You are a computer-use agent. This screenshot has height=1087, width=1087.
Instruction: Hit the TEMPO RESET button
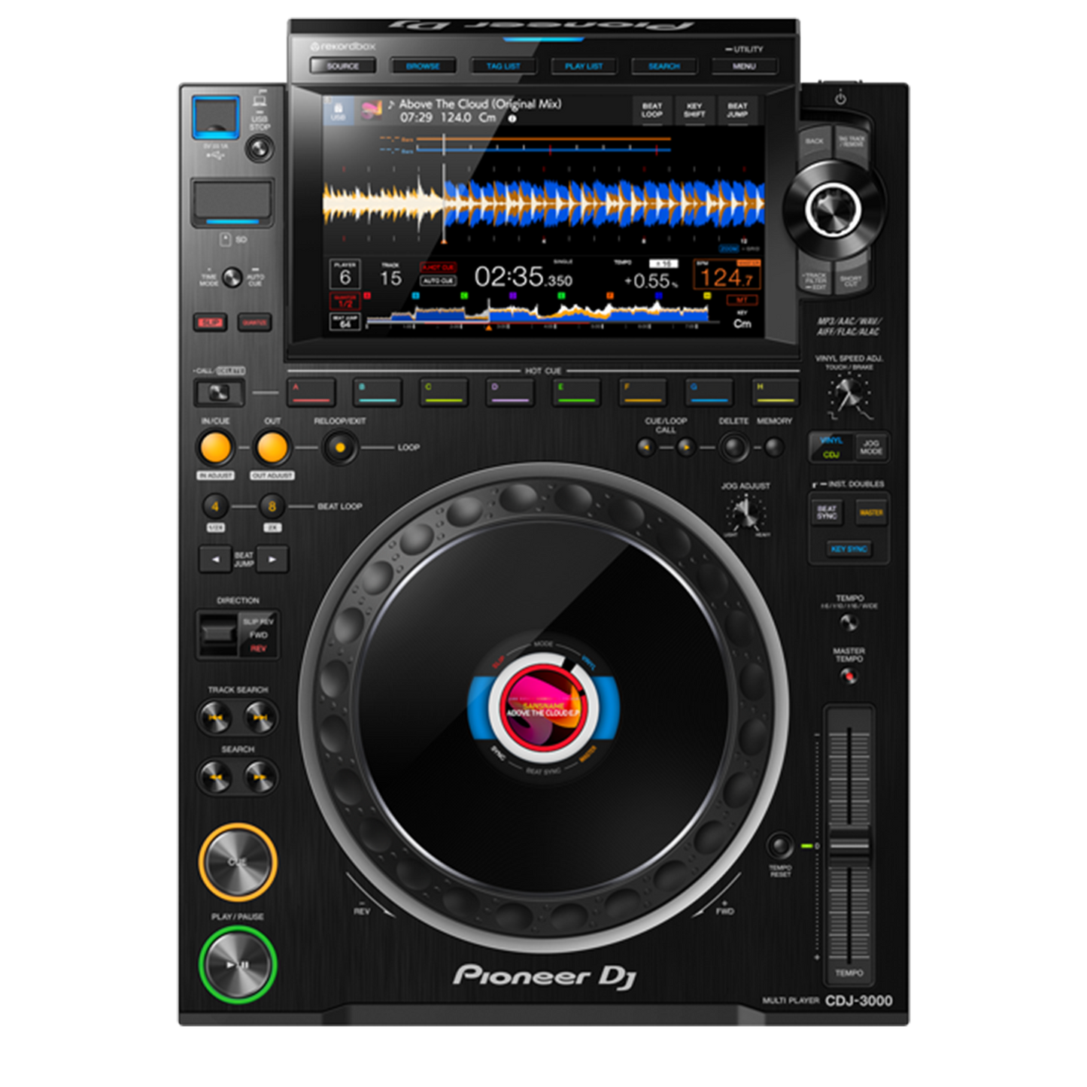780,846
